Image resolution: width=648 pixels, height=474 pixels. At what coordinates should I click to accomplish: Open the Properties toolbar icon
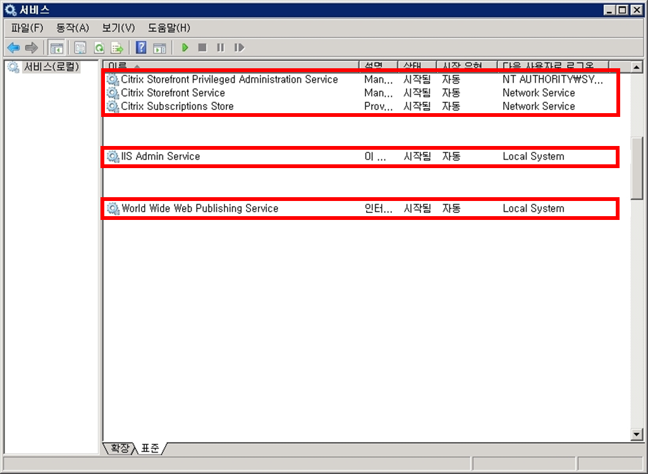click(x=80, y=48)
